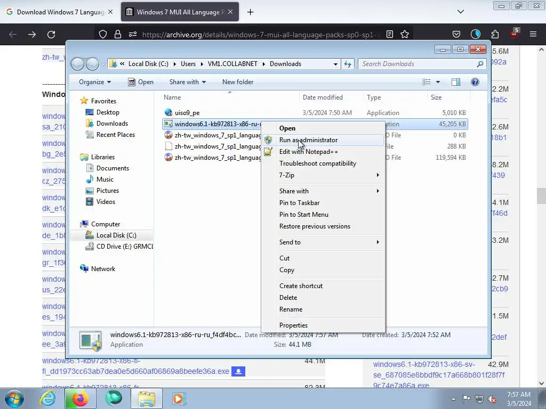Image resolution: width=546 pixels, height=409 pixels.
Task: Click the Explorer refresh button
Action: click(x=348, y=64)
